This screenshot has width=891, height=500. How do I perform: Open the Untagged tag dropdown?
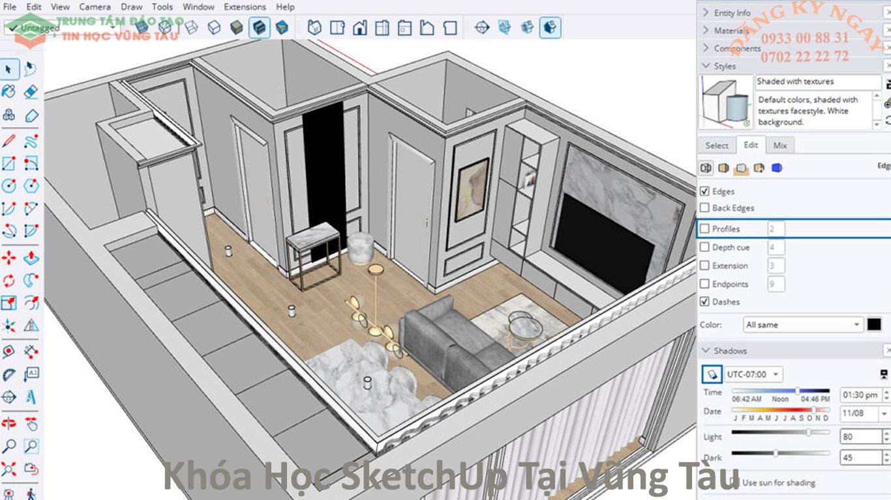click(62, 28)
